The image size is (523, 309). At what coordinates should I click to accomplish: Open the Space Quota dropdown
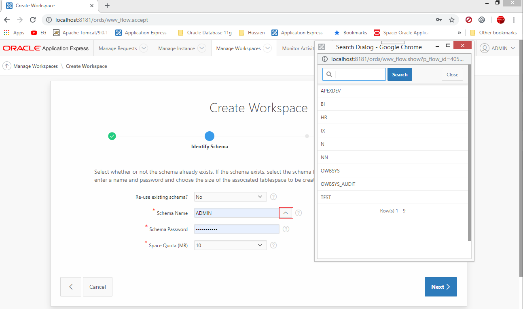[x=230, y=245]
